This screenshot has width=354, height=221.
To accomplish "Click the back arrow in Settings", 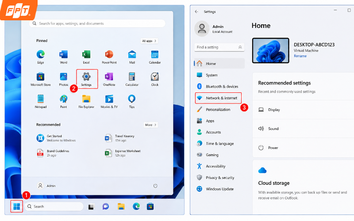I will [196, 11].
